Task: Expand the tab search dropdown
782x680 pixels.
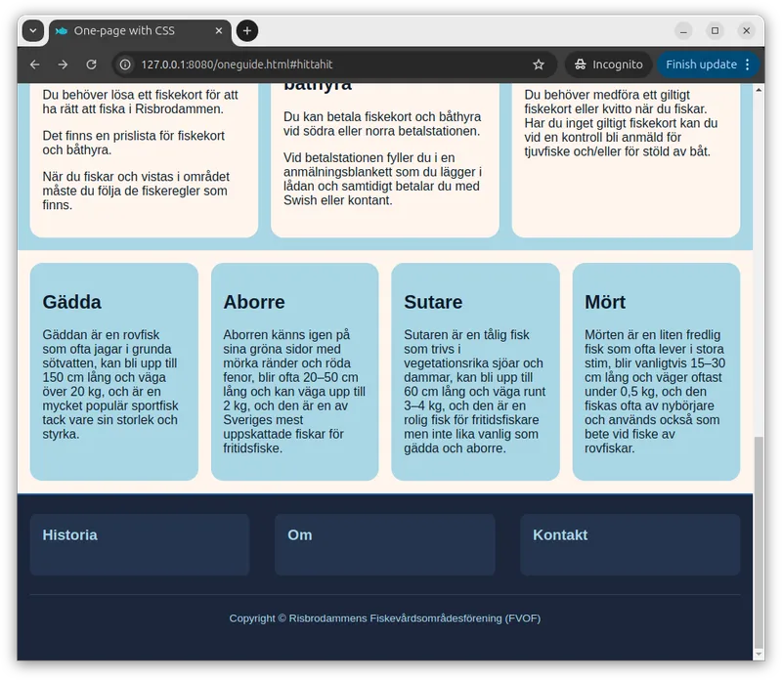Action: coord(32,31)
